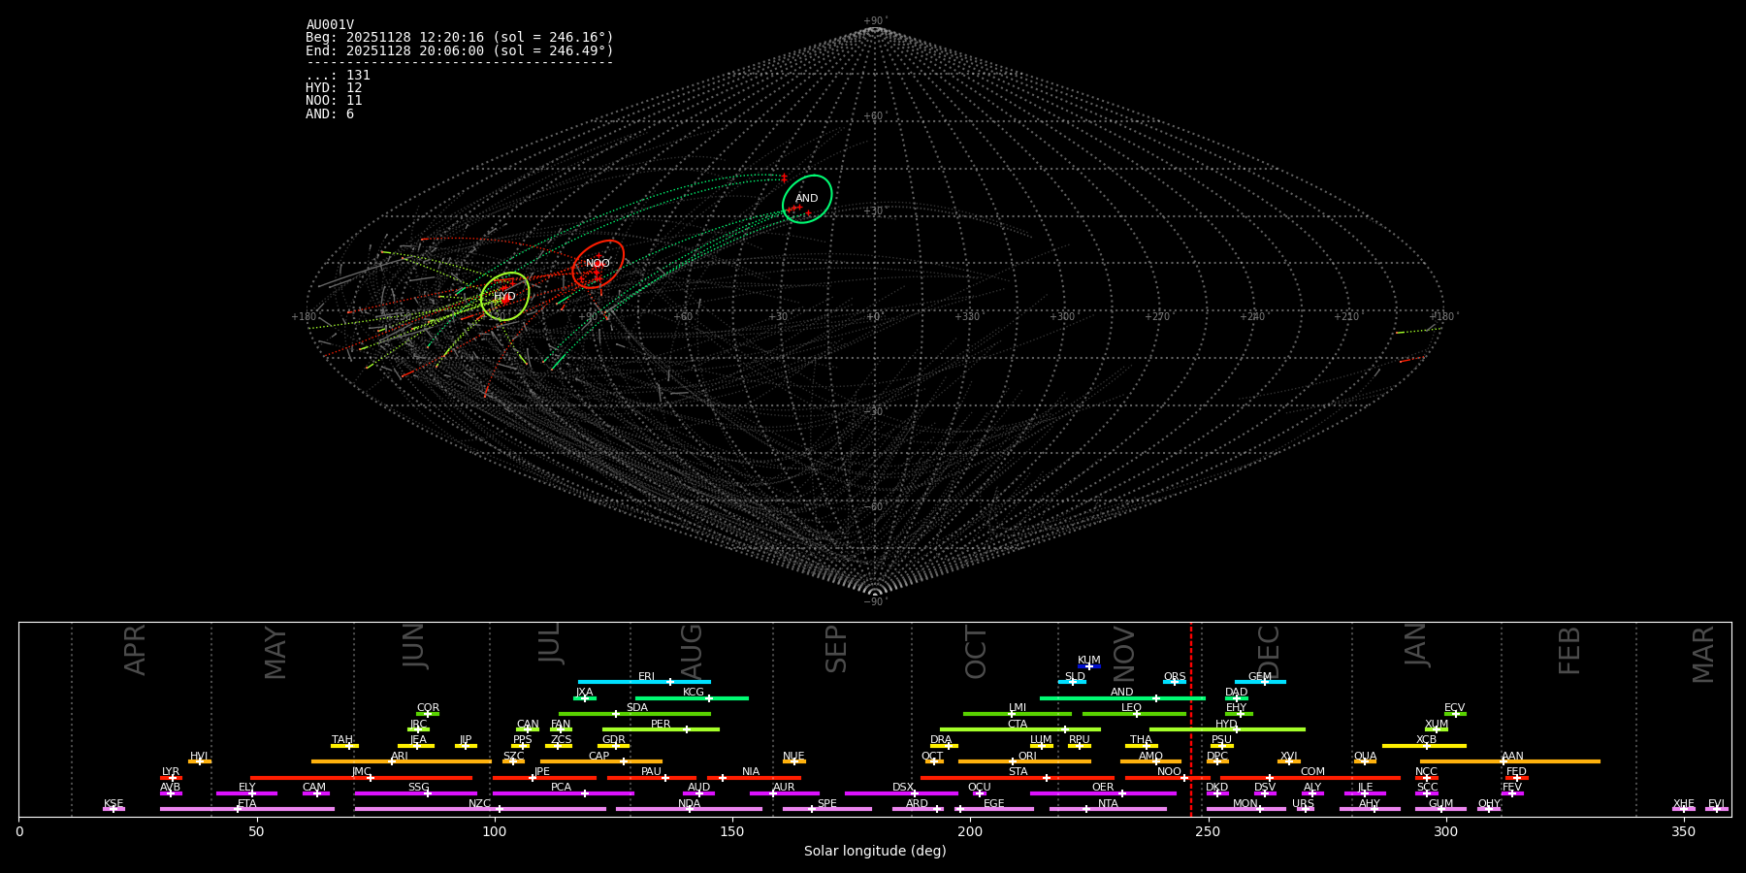Click the PER shower bar in timeline
The width and height of the screenshot is (1746, 873).
pos(661,729)
